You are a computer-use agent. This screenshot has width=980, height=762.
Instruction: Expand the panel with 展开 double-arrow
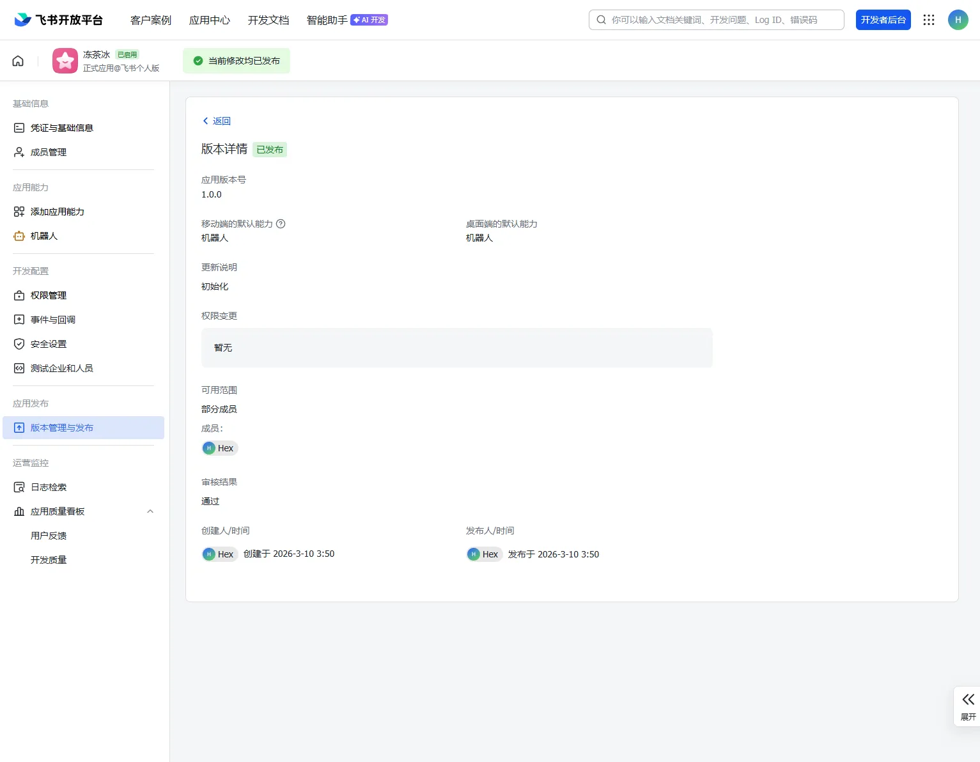click(968, 706)
